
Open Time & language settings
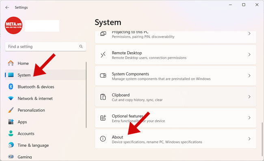point(45,145)
